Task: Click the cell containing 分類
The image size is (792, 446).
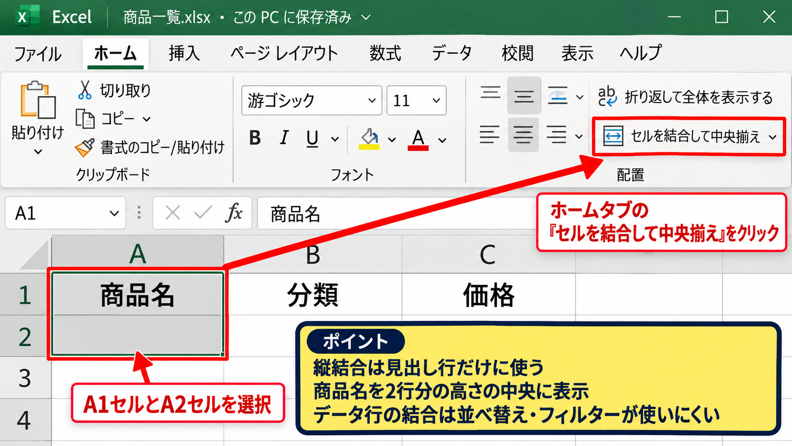Action: click(x=313, y=294)
